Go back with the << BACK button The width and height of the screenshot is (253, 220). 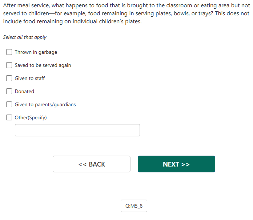pos(92,164)
